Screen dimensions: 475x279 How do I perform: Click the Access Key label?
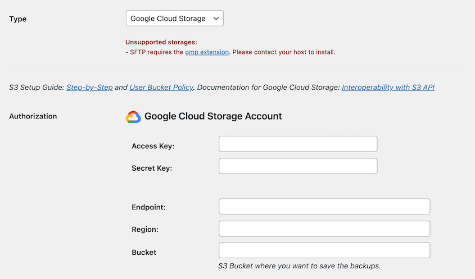pos(153,146)
